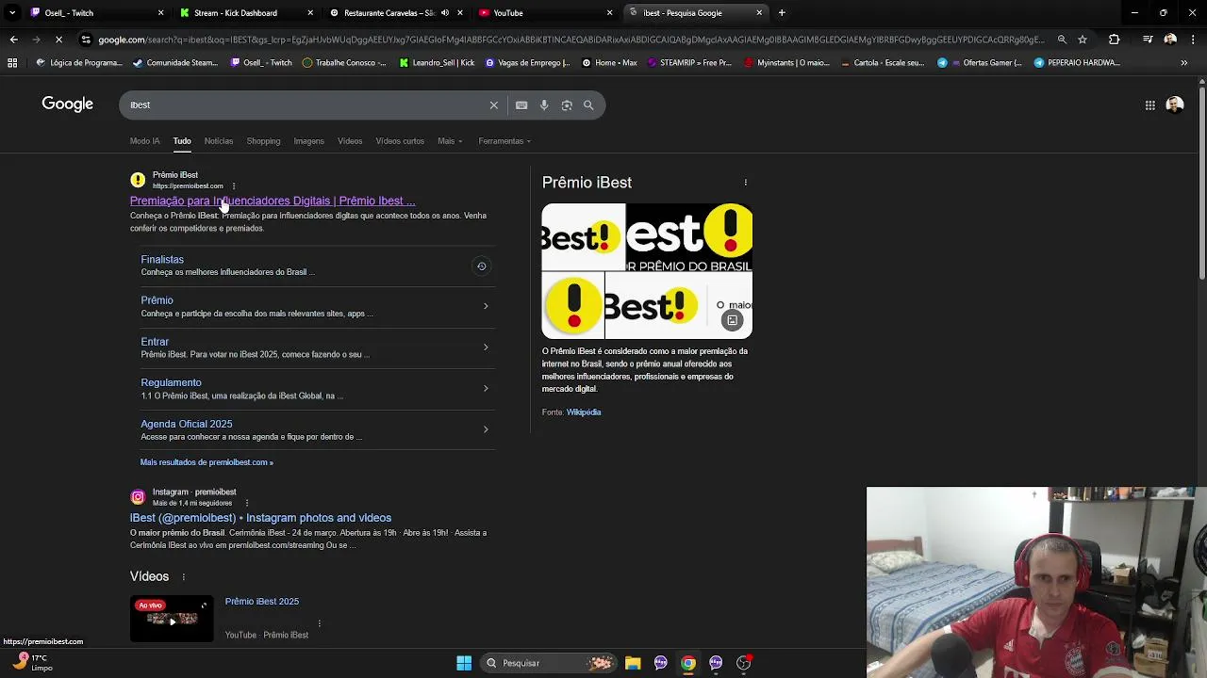The image size is (1207, 678).
Task: Show more bookmarks overflow chevron
Action: click(x=1184, y=63)
